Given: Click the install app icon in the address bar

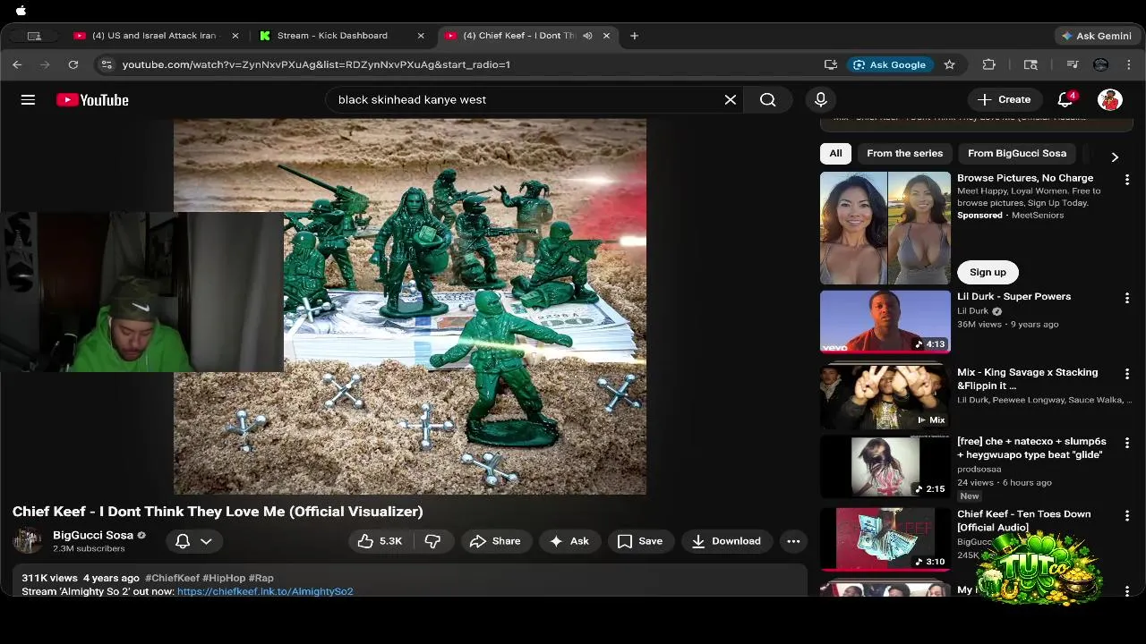Looking at the screenshot, I should click(831, 64).
